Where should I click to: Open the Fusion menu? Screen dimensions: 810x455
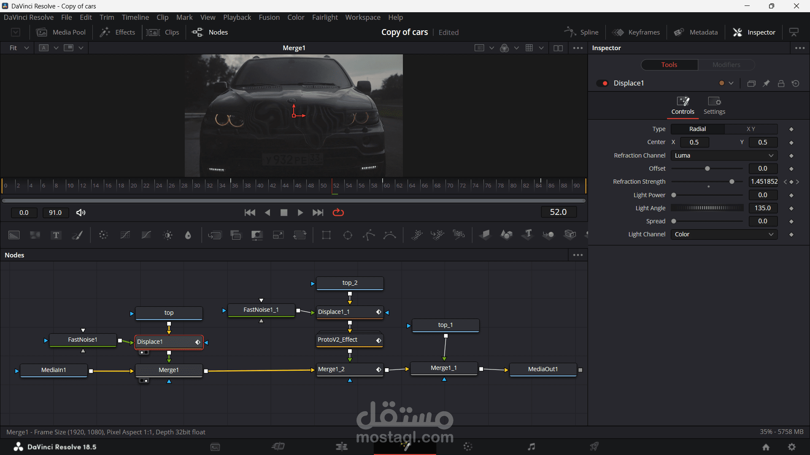pyautogui.click(x=269, y=17)
